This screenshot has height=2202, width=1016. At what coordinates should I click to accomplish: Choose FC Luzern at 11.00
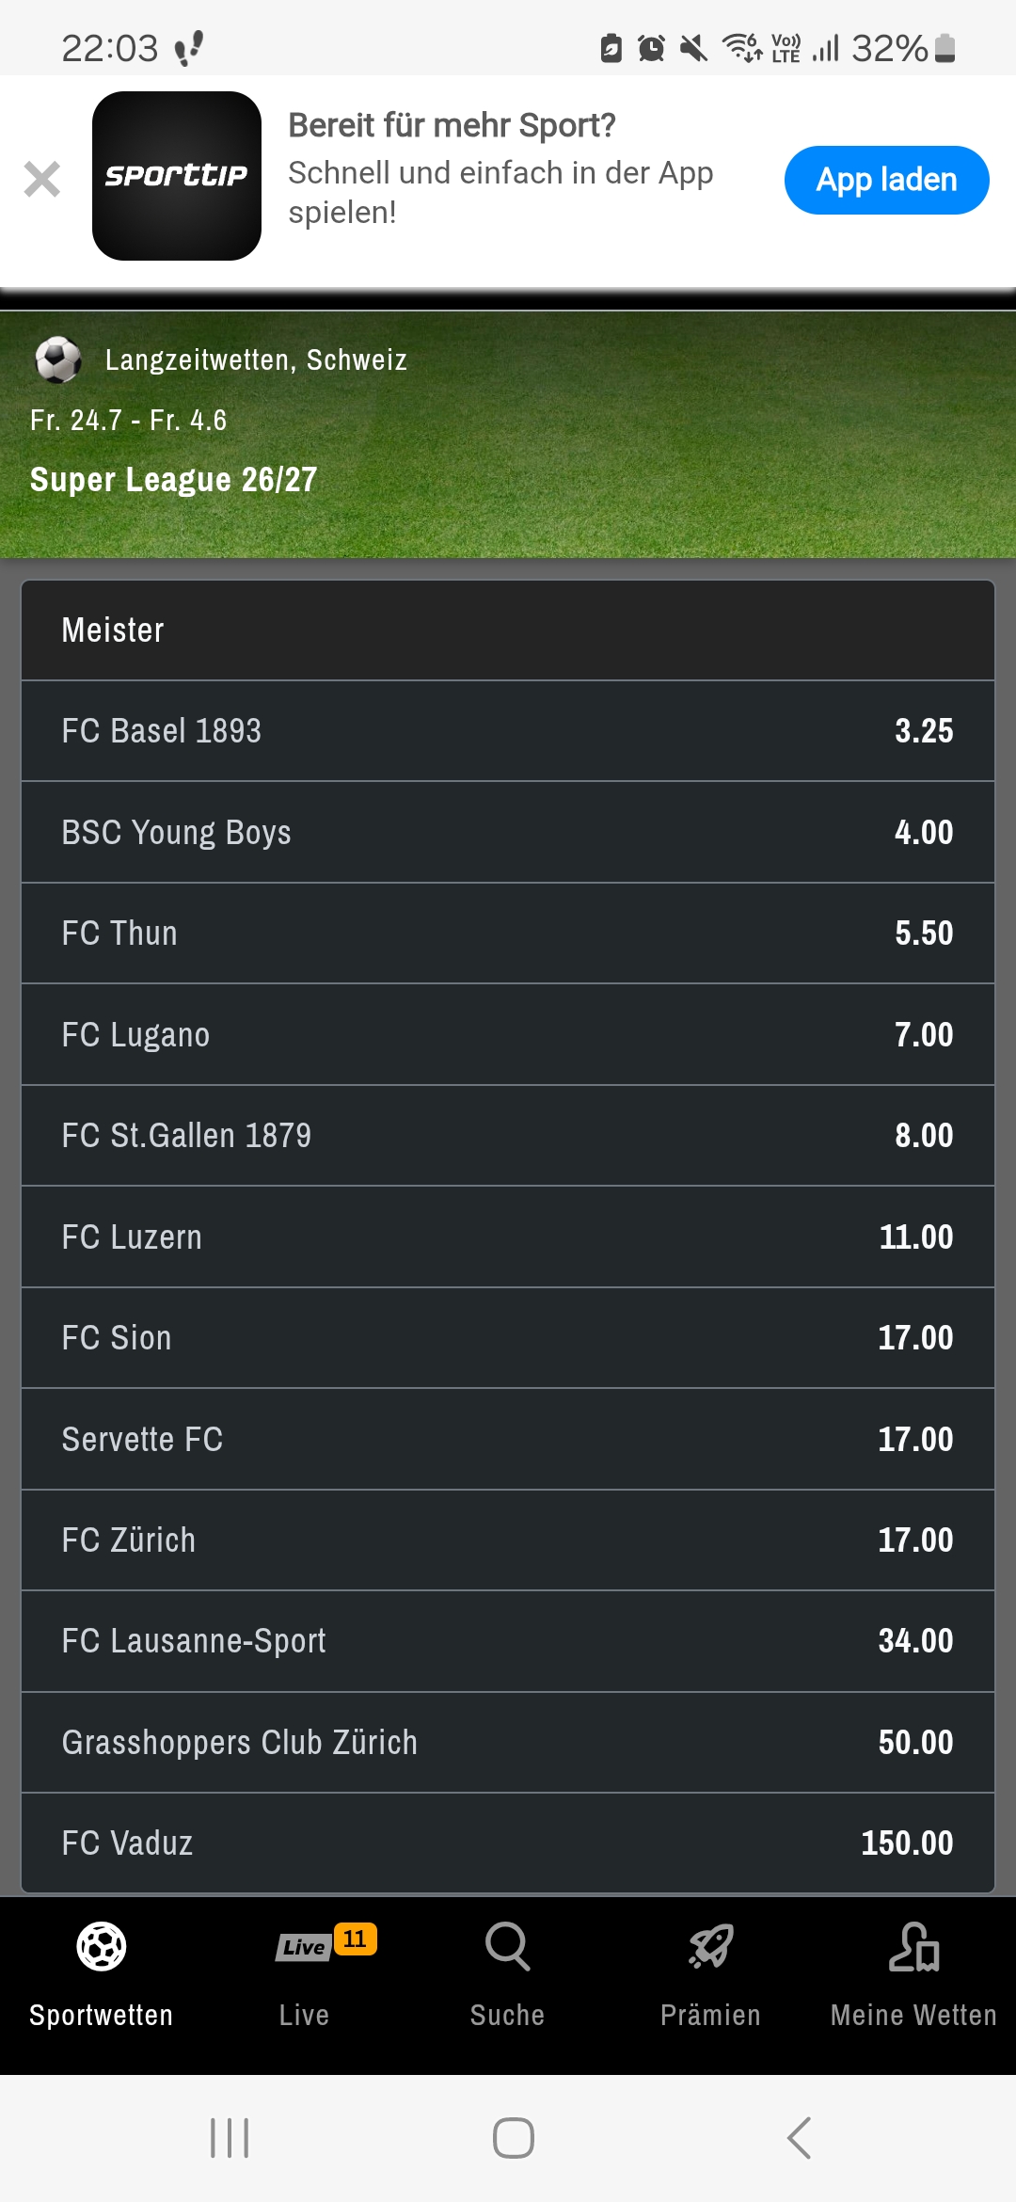click(508, 1237)
